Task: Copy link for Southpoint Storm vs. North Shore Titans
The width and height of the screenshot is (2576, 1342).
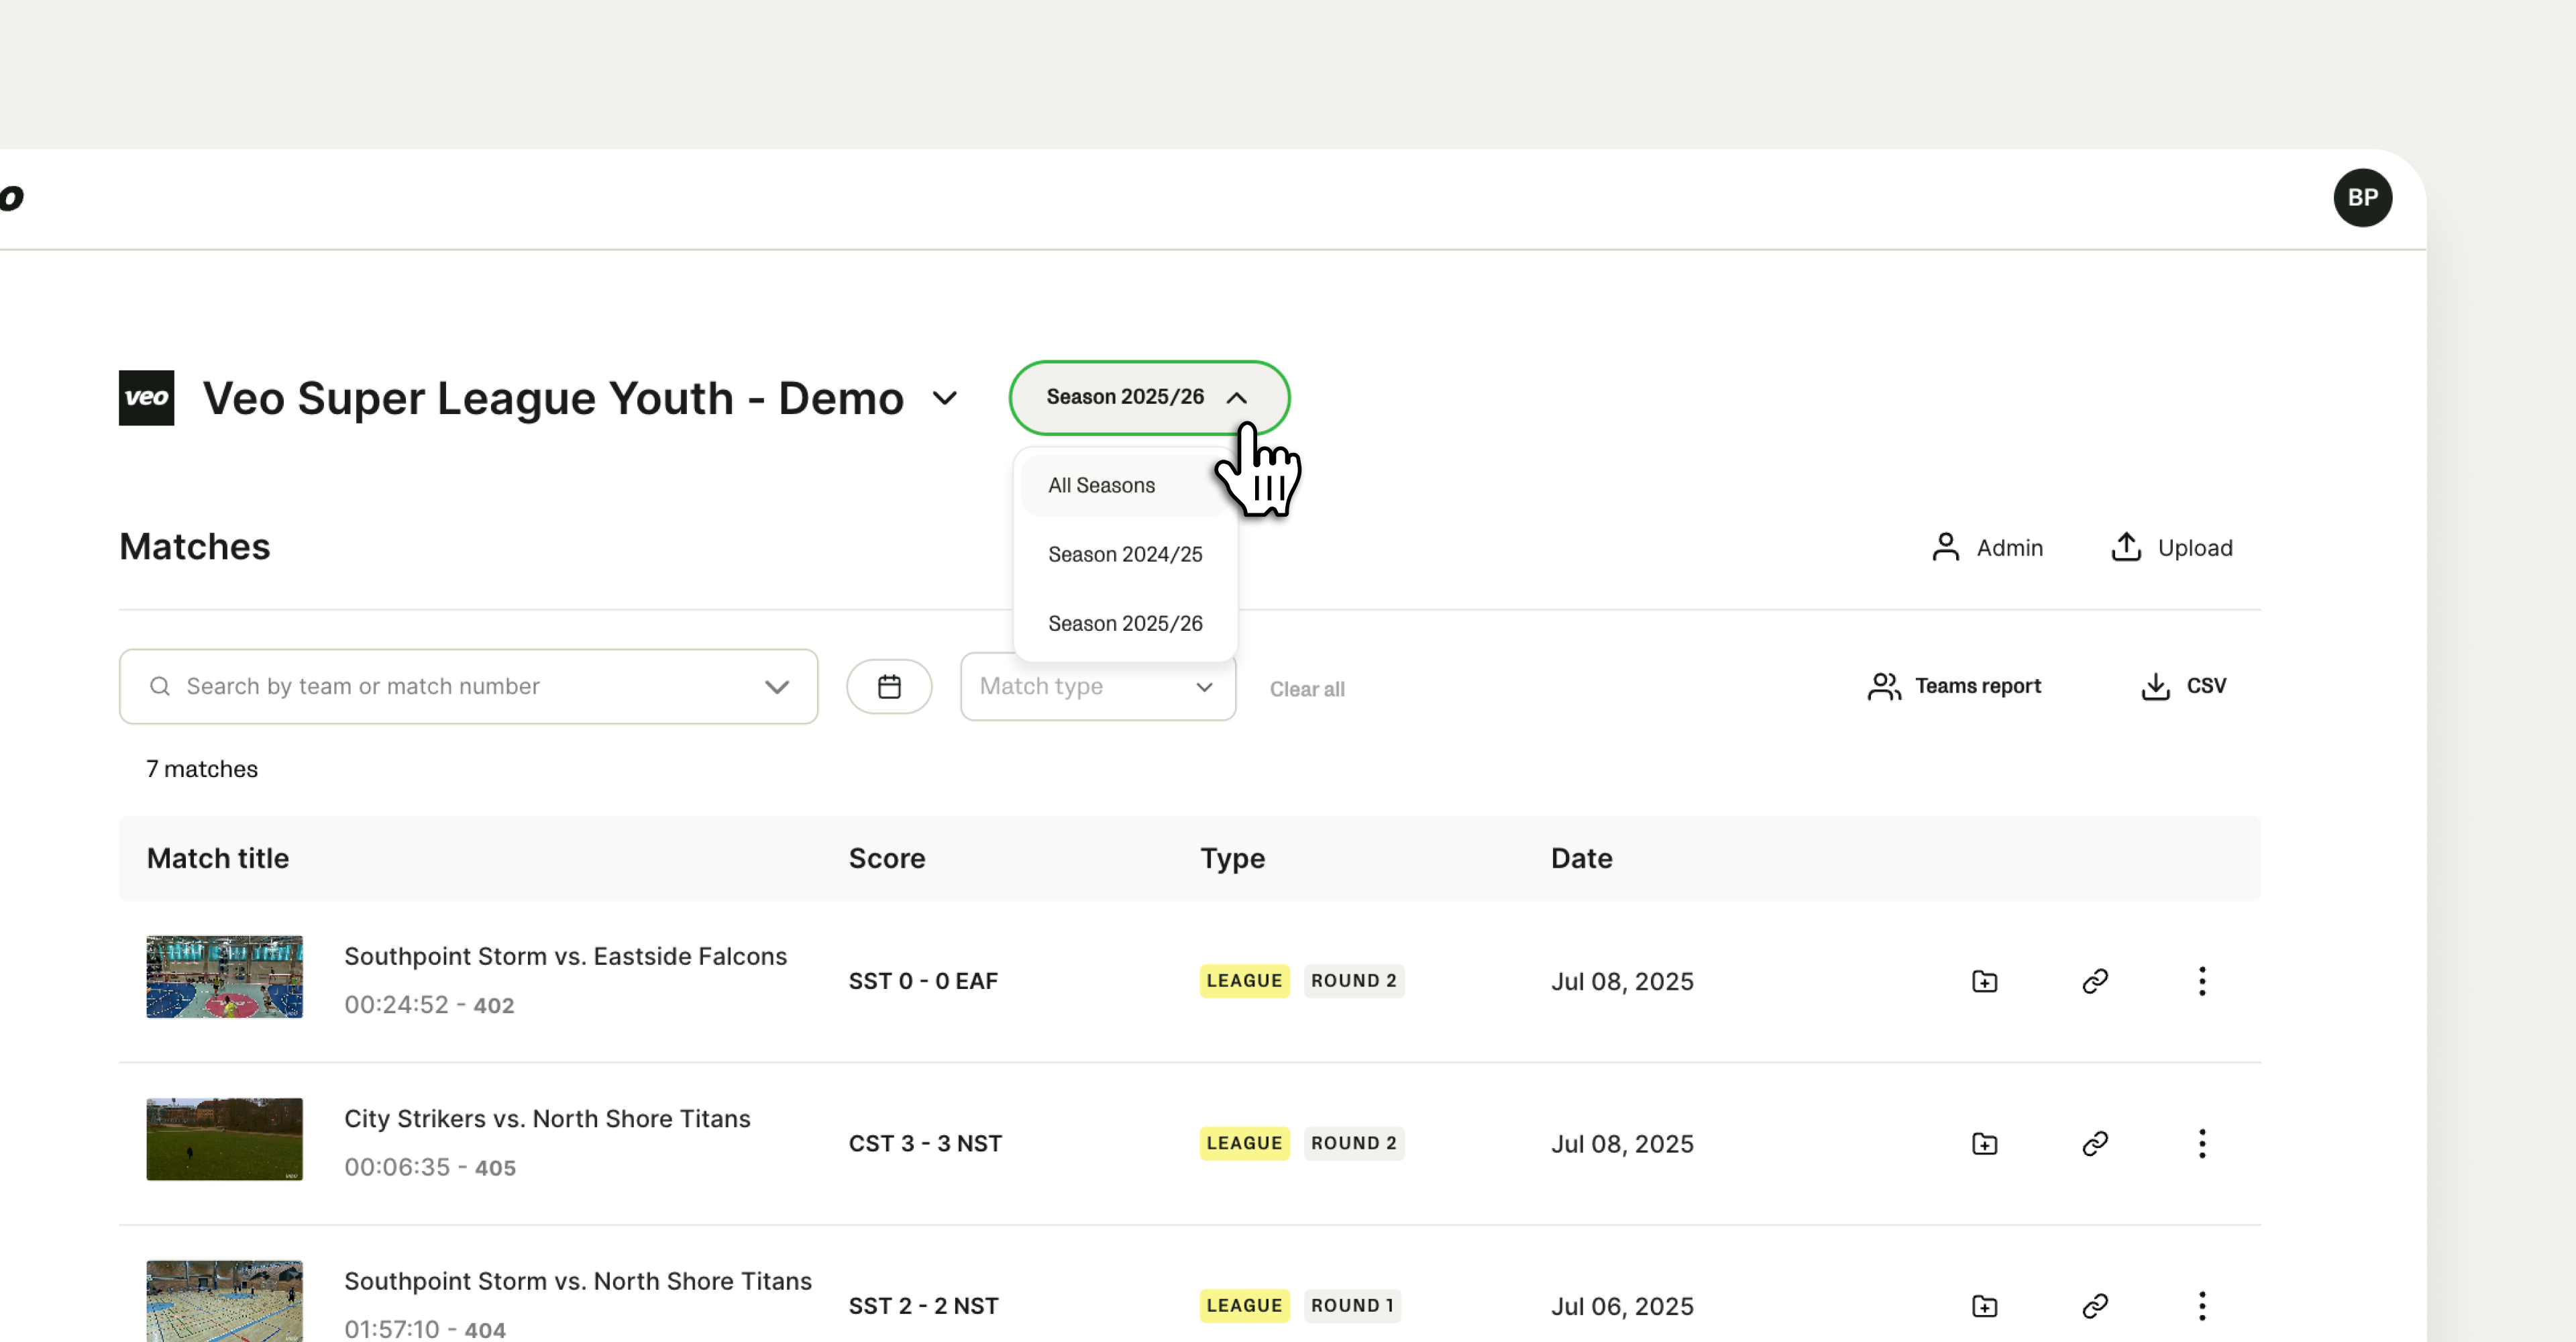Action: point(2095,1305)
